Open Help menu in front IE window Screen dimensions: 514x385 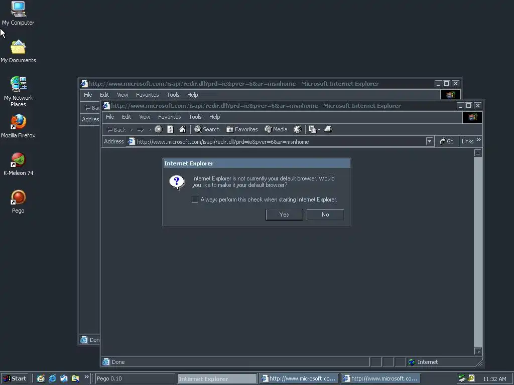click(x=215, y=117)
